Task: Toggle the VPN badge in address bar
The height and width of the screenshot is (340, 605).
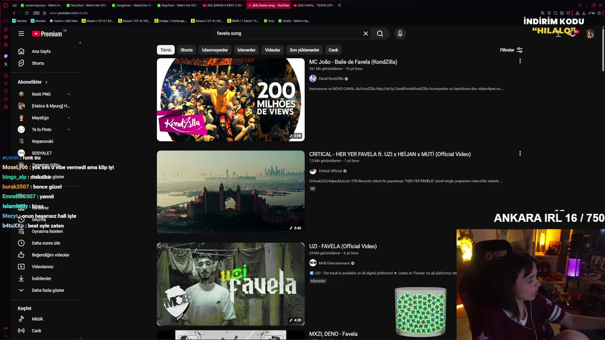Action: coord(36,13)
